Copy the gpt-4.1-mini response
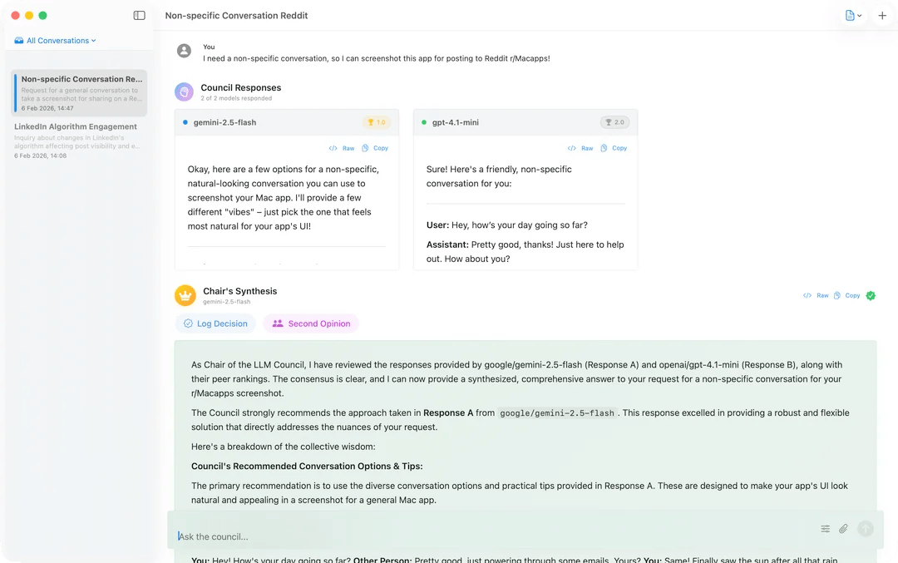898x563 pixels. point(614,148)
